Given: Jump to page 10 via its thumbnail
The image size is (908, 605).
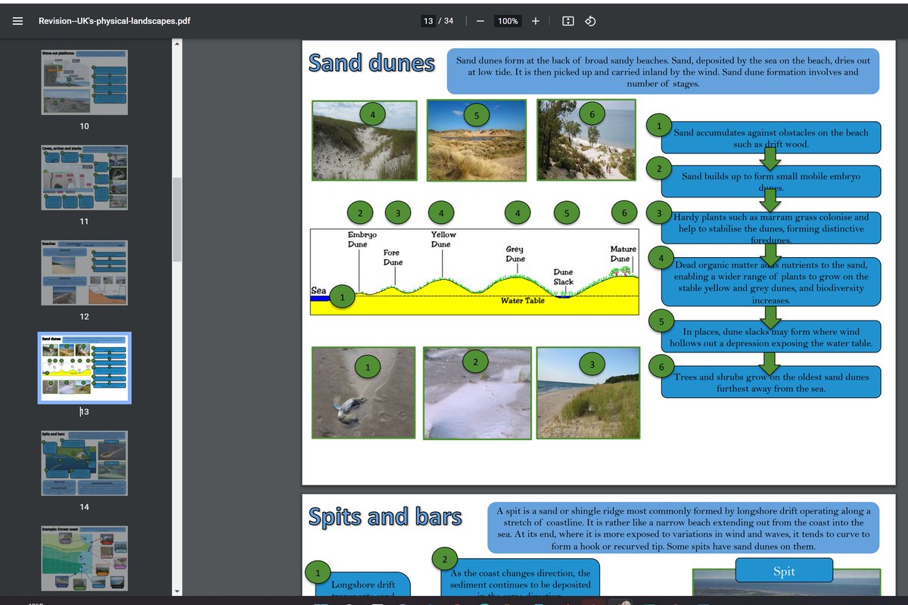Looking at the screenshot, I should (84, 82).
